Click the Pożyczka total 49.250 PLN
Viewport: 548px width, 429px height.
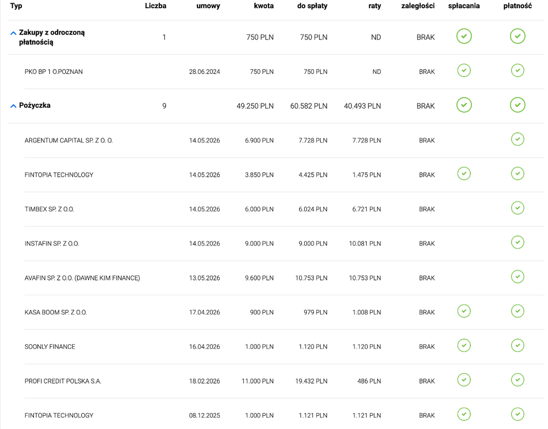coord(255,106)
